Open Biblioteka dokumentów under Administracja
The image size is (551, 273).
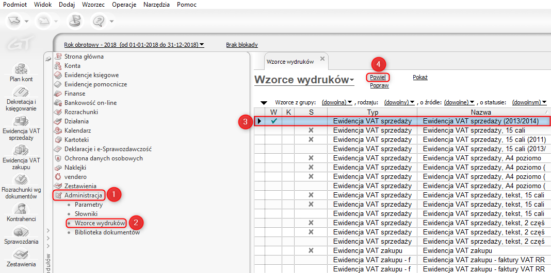(107, 232)
